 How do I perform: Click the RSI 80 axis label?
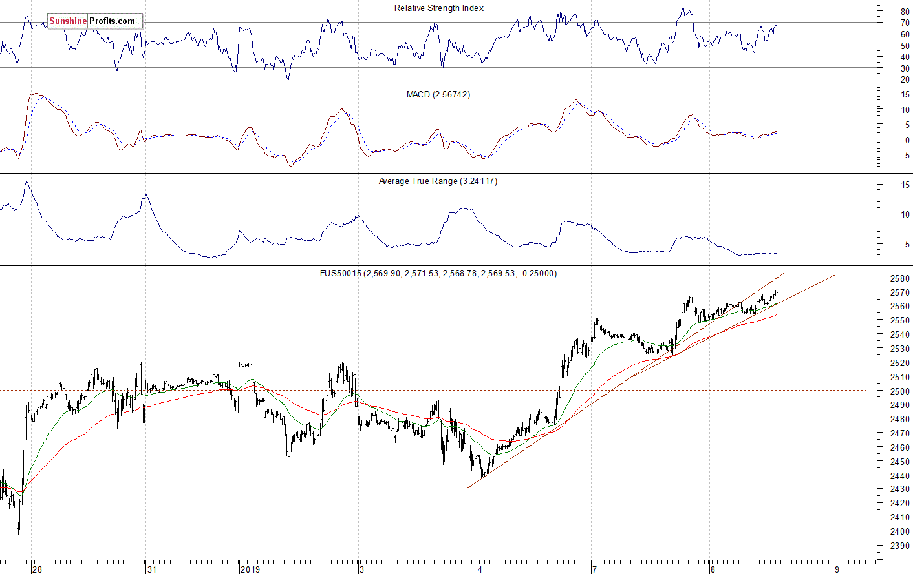(905, 12)
